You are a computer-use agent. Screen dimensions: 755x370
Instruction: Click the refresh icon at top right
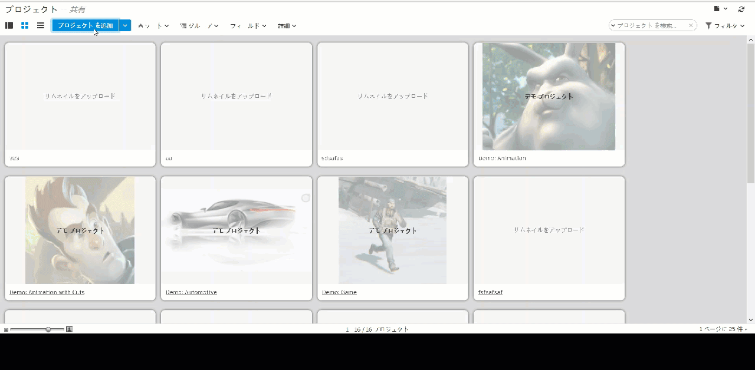741,9
